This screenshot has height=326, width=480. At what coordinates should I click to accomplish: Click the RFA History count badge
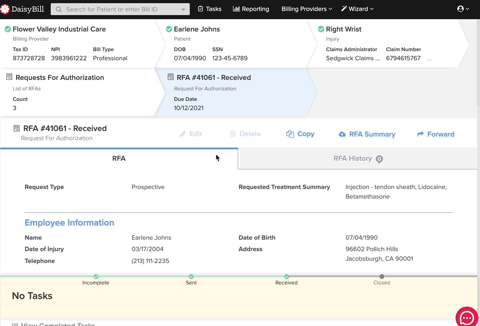coord(379,159)
